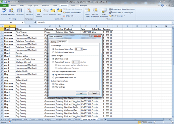Click Protect and Share Workbook

click(122, 9)
